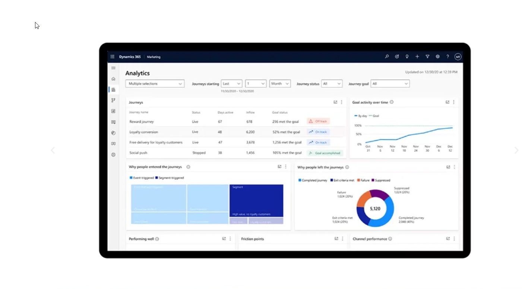Click Goal accomplished status badge
This screenshot has width=522, height=289.
pyautogui.click(x=325, y=153)
